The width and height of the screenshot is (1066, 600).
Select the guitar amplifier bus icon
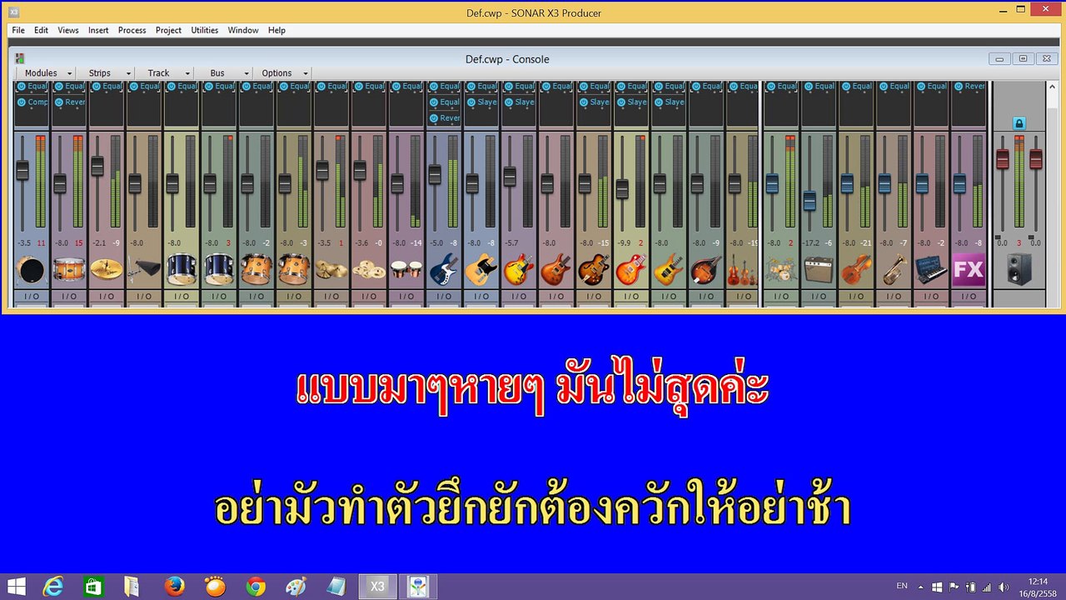tap(818, 270)
